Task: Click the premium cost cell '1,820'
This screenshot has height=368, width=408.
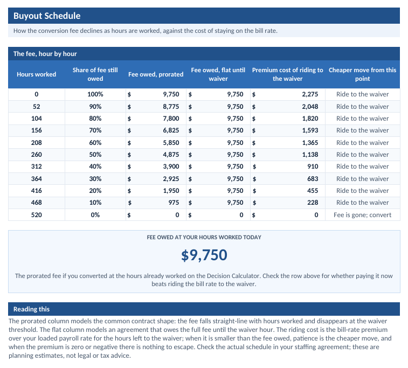Action: point(287,119)
